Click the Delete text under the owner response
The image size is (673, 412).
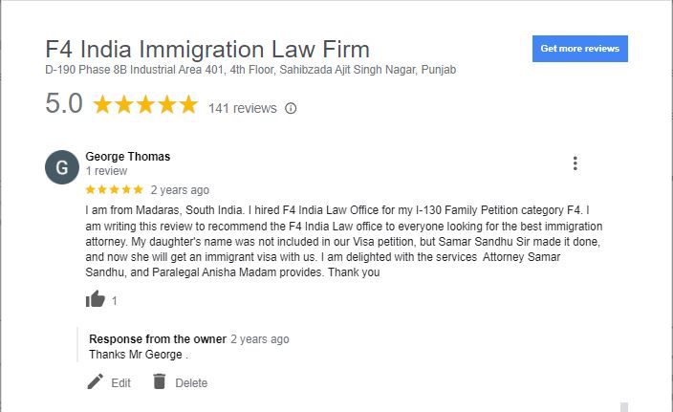tap(191, 382)
